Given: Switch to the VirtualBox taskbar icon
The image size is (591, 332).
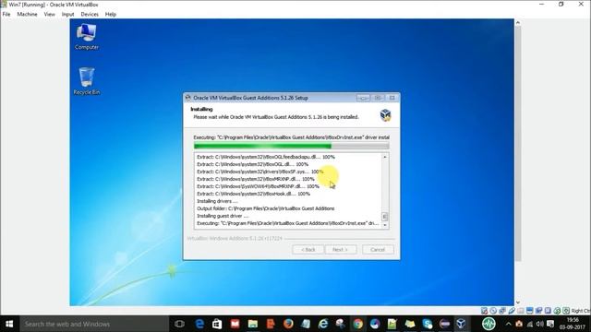Looking at the screenshot, I should point(461,324).
